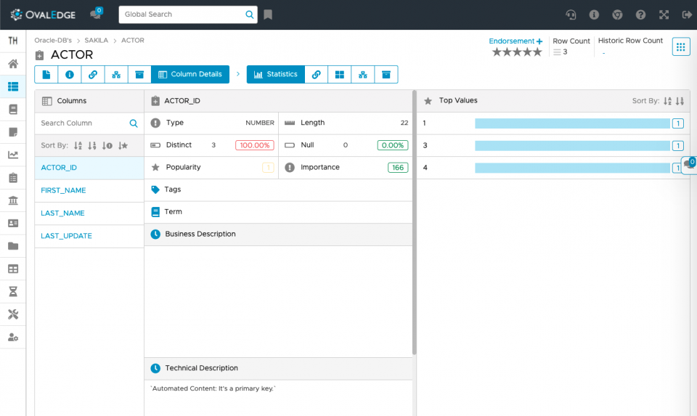Click the info icon in top header
Screen dimensions: 697x416
coord(594,15)
